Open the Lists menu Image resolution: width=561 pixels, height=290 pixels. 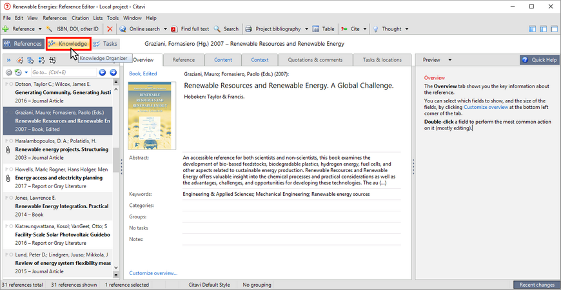[97, 18]
